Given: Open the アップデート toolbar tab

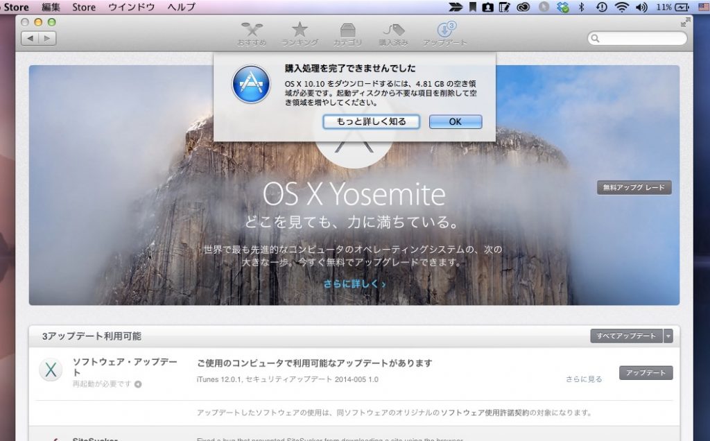Looking at the screenshot, I should (444, 34).
